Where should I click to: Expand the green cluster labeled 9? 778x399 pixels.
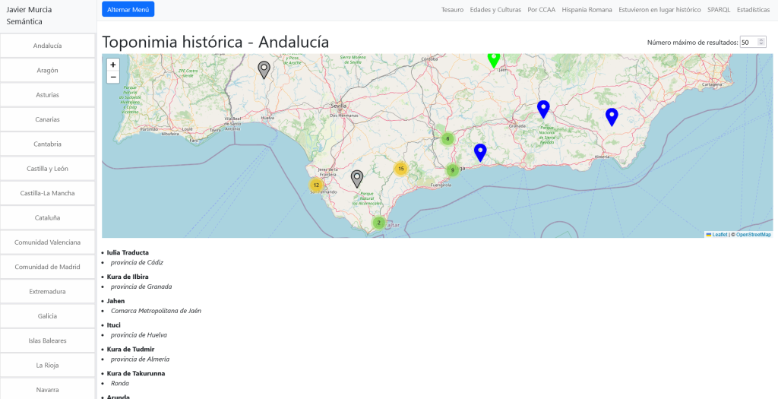click(x=452, y=170)
